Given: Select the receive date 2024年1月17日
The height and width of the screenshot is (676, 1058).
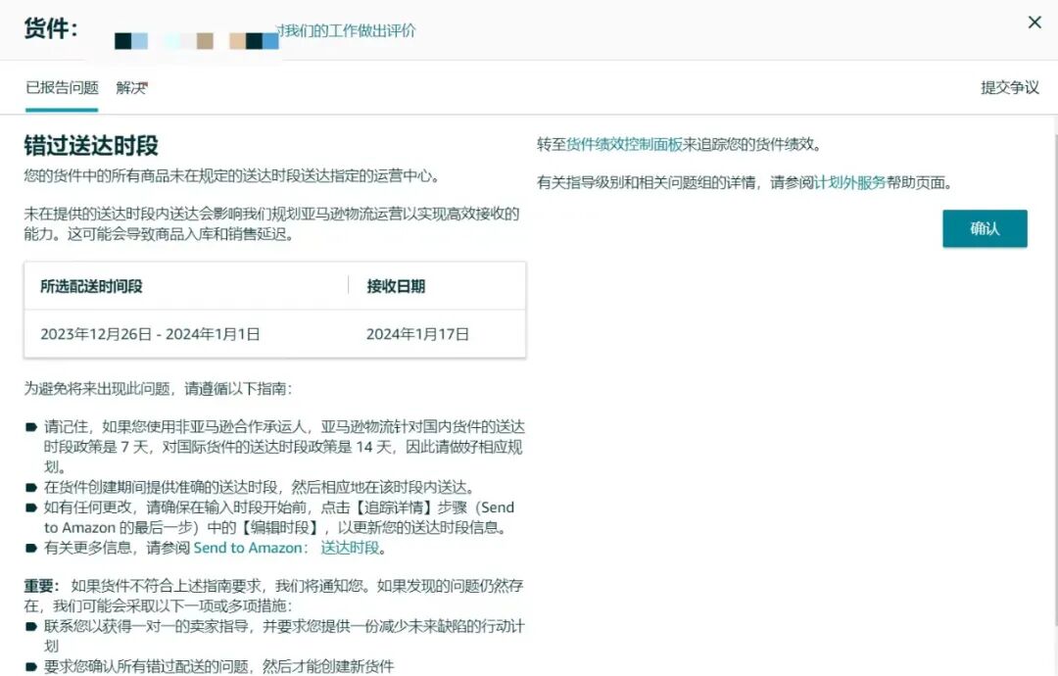Looking at the screenshot, I should (x=419, y=333).
